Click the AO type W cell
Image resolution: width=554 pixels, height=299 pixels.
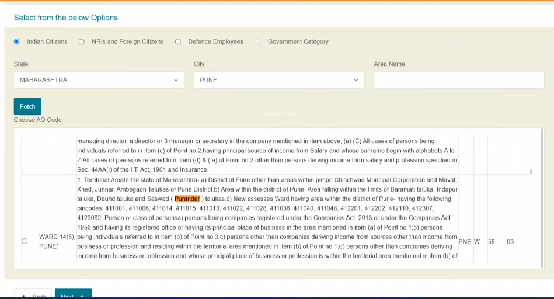tap(477, 242)
